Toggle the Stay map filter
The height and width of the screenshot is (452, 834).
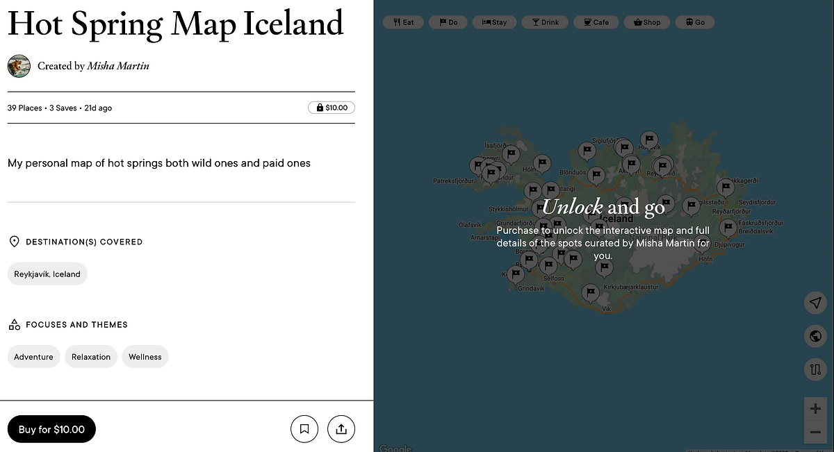click(494, 22)
